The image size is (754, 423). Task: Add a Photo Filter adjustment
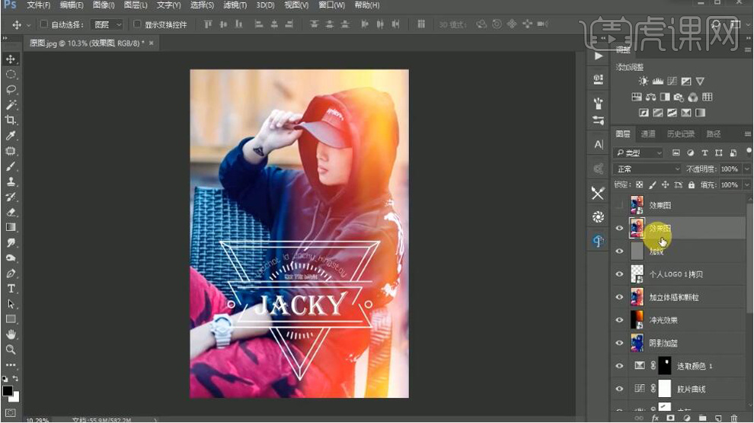679,98
